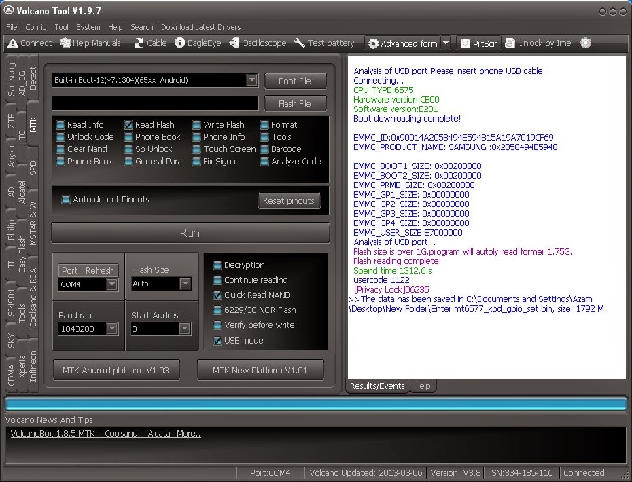Viewport: 632px width, 482px height.
Task: Open the System menu
Action: (x=88, y=27)
